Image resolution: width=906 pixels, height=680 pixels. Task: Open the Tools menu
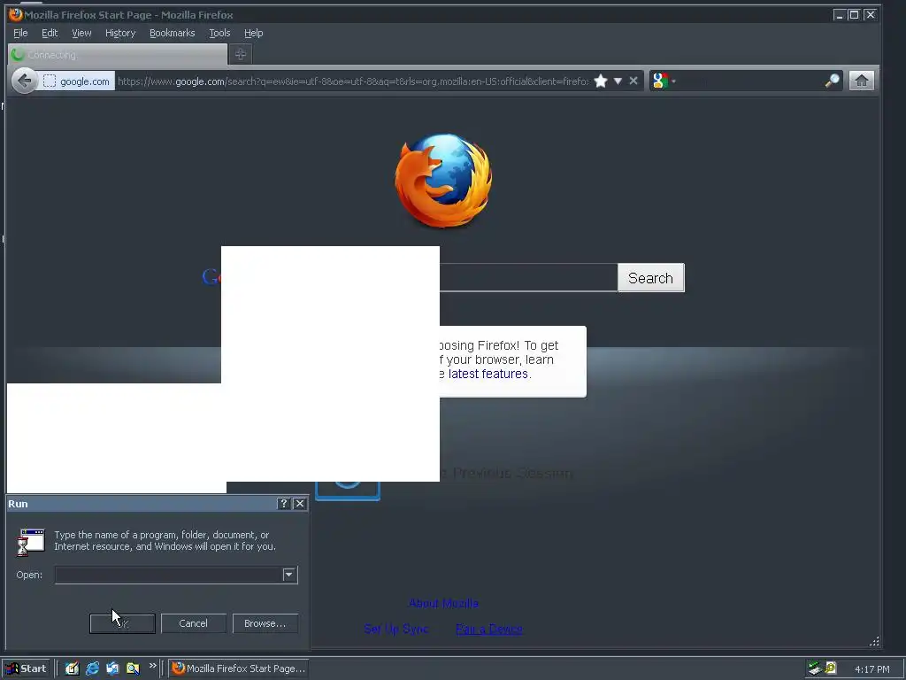coord(219,33)
